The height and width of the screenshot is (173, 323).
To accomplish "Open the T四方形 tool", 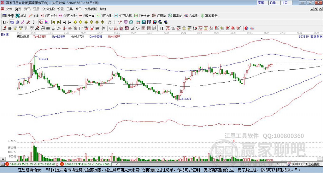I will coord(105,16).
